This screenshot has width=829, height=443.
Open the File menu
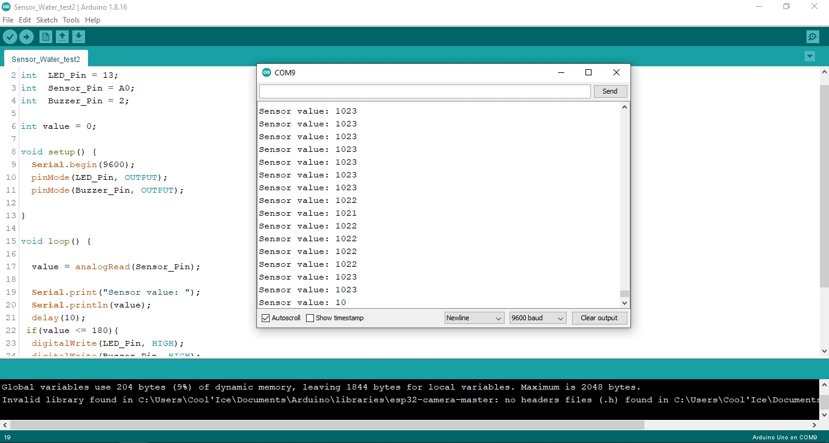point(8,20)
